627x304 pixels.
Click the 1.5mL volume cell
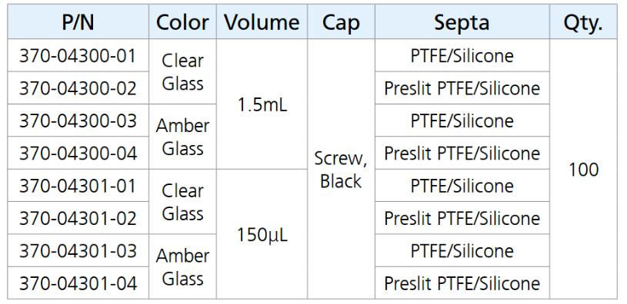tap(262, 104)
